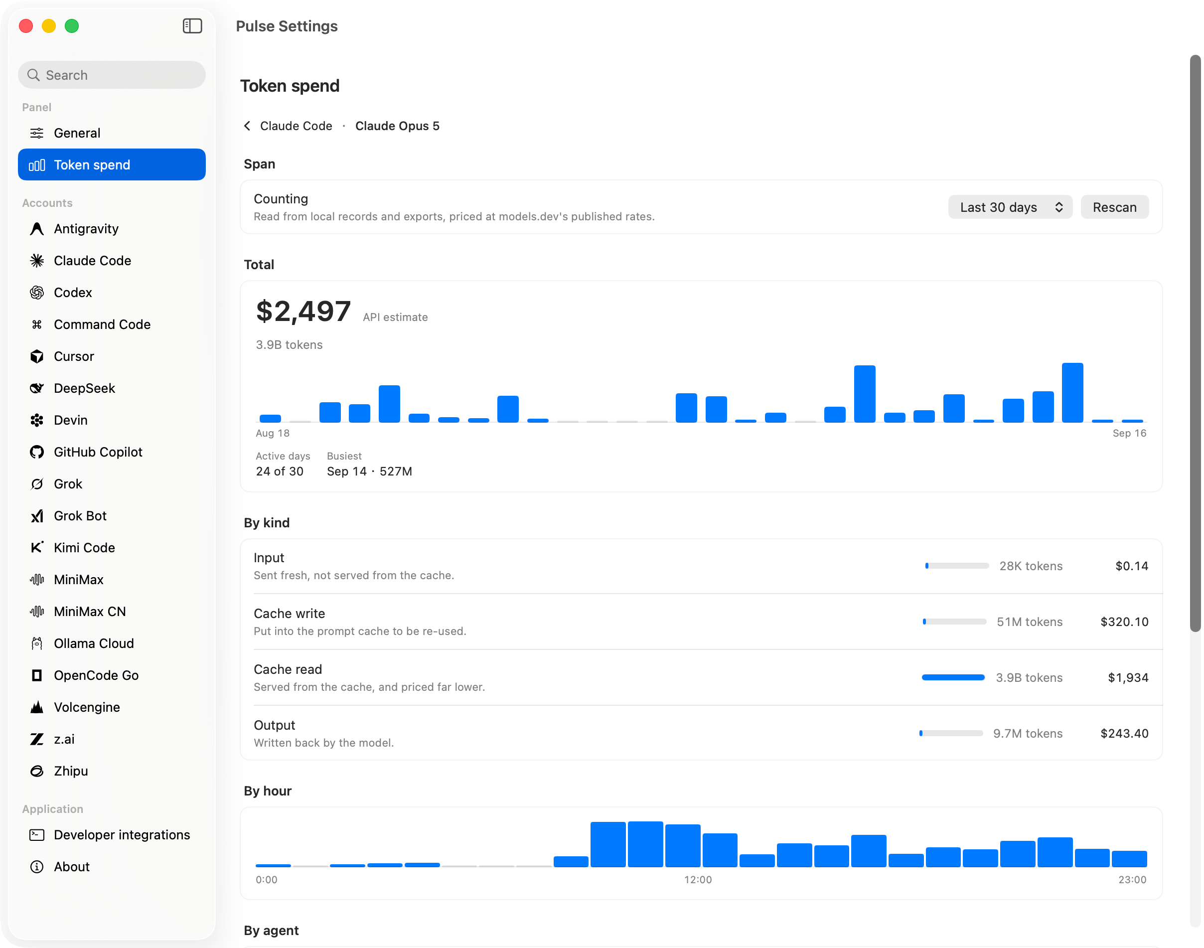This screenshot has width=1204, height=948.
Task: Click the tallest daily usage bar
Action: [1072, 393]
